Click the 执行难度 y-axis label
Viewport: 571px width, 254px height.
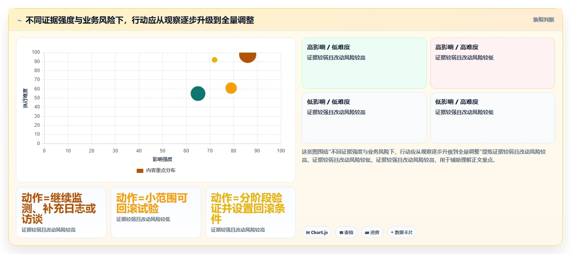click(x=25, y=98)
